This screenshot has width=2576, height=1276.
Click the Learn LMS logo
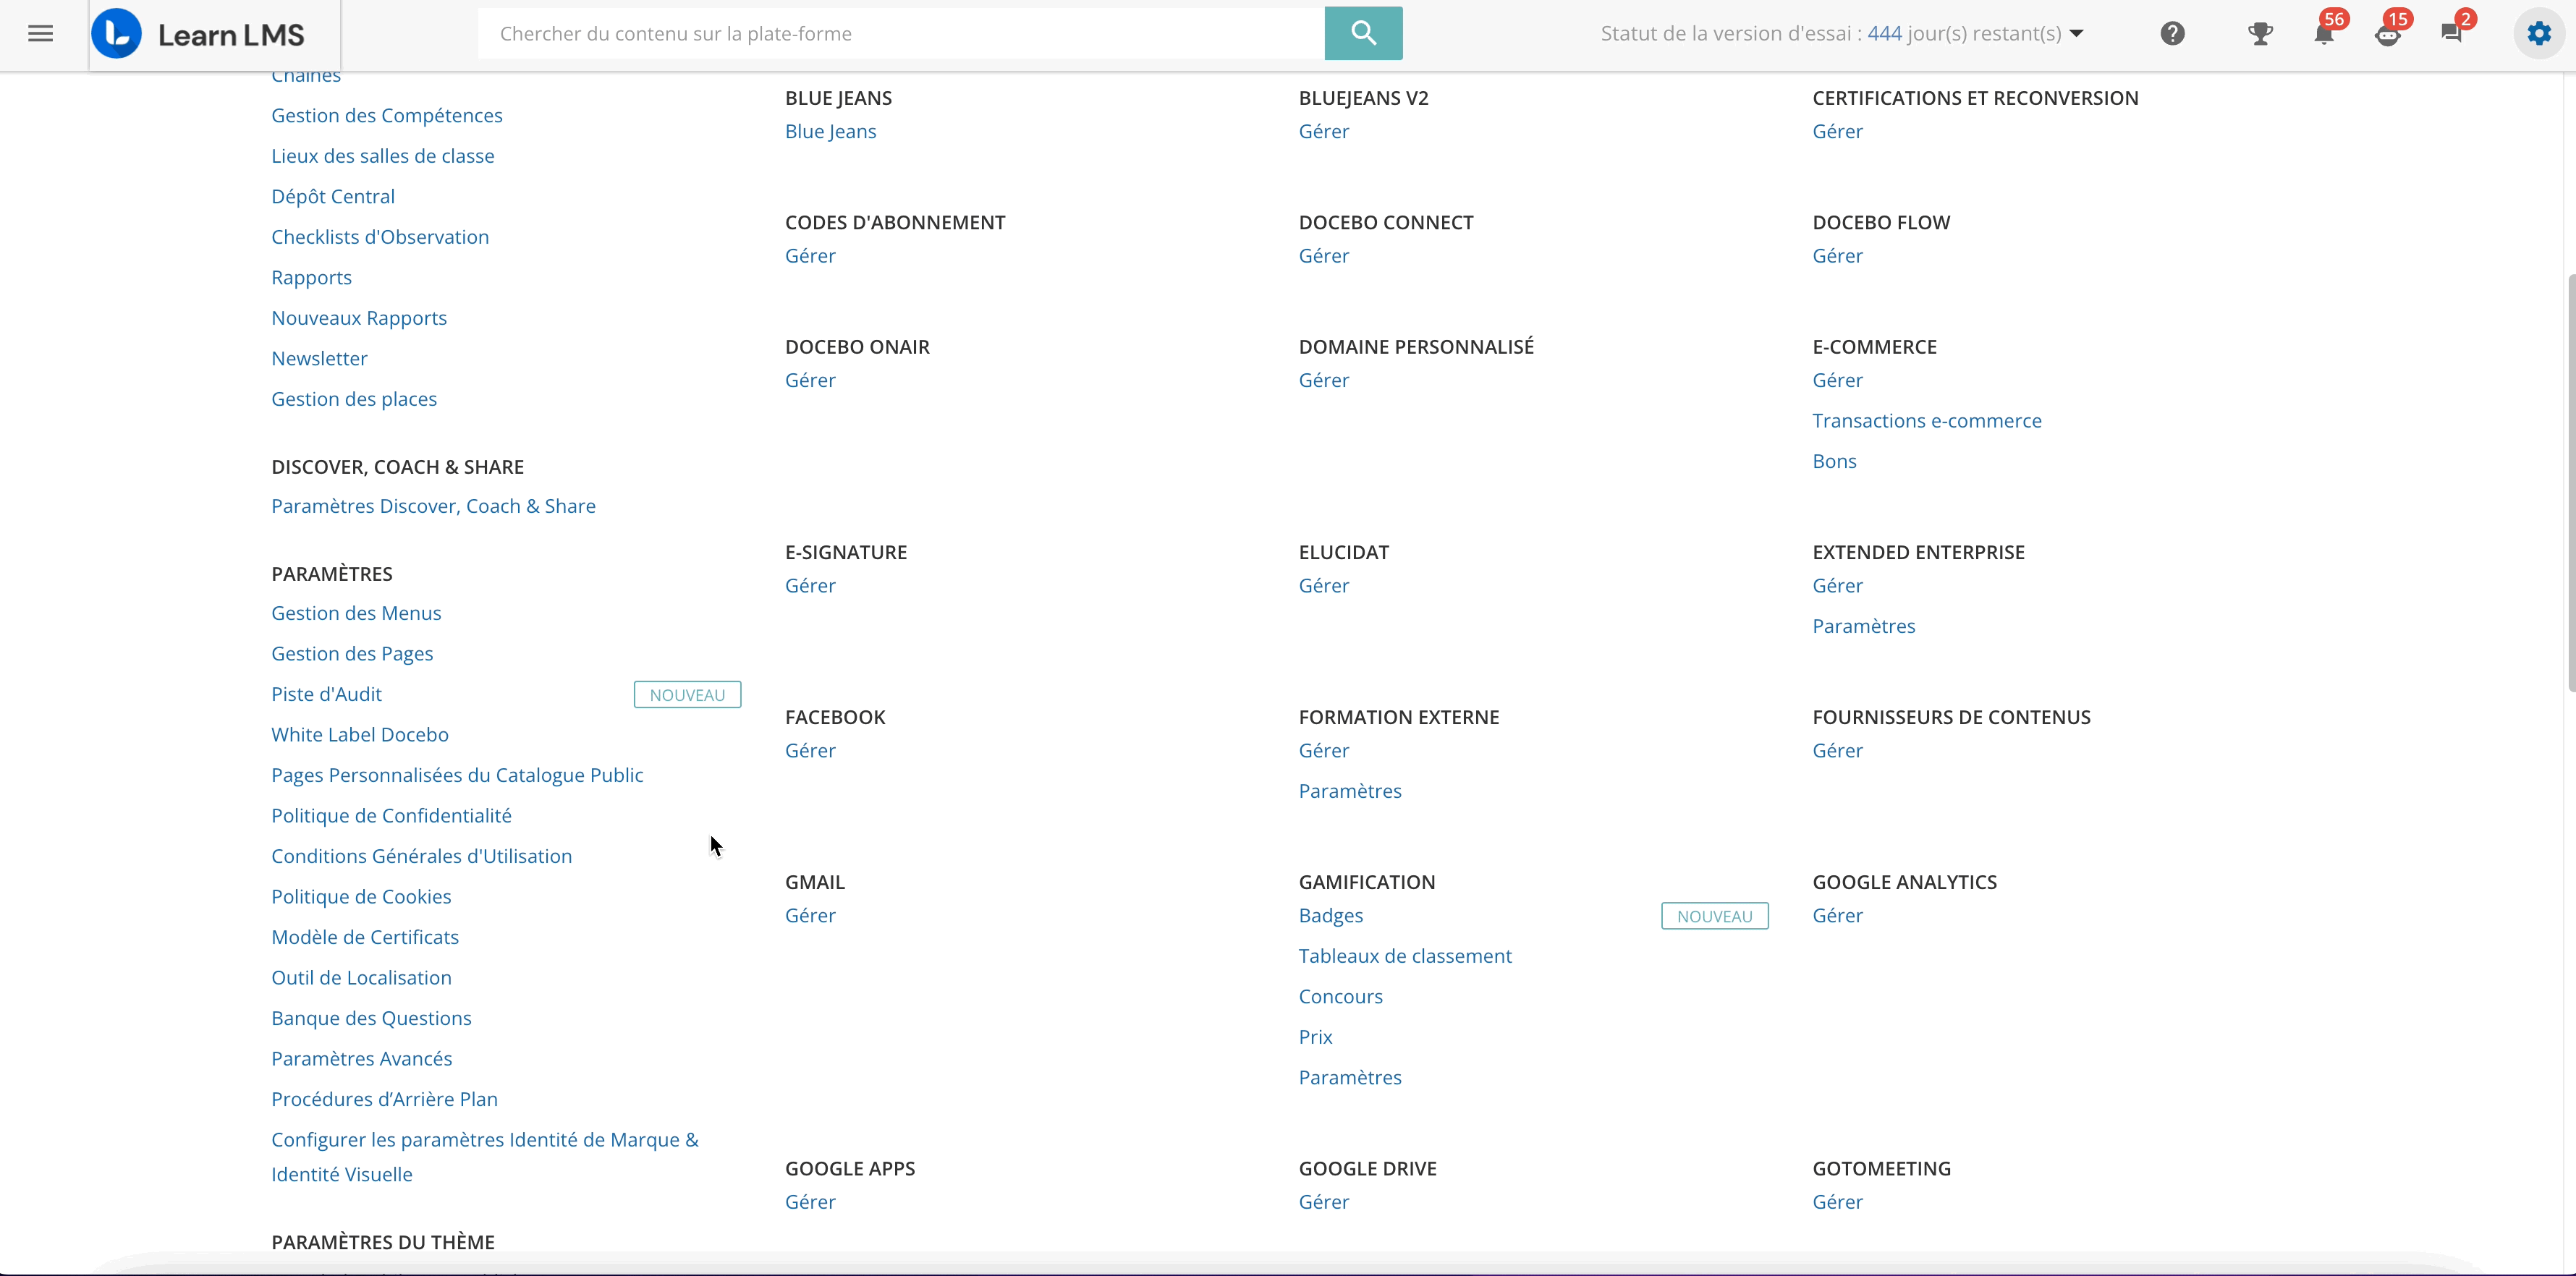(199, 34)
